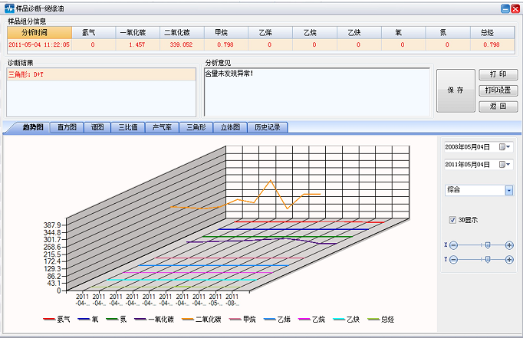Minimize the 样品诊断 window
Viewport: 523px width, 338px height.
pyautogui.click(x=505, y=8)
